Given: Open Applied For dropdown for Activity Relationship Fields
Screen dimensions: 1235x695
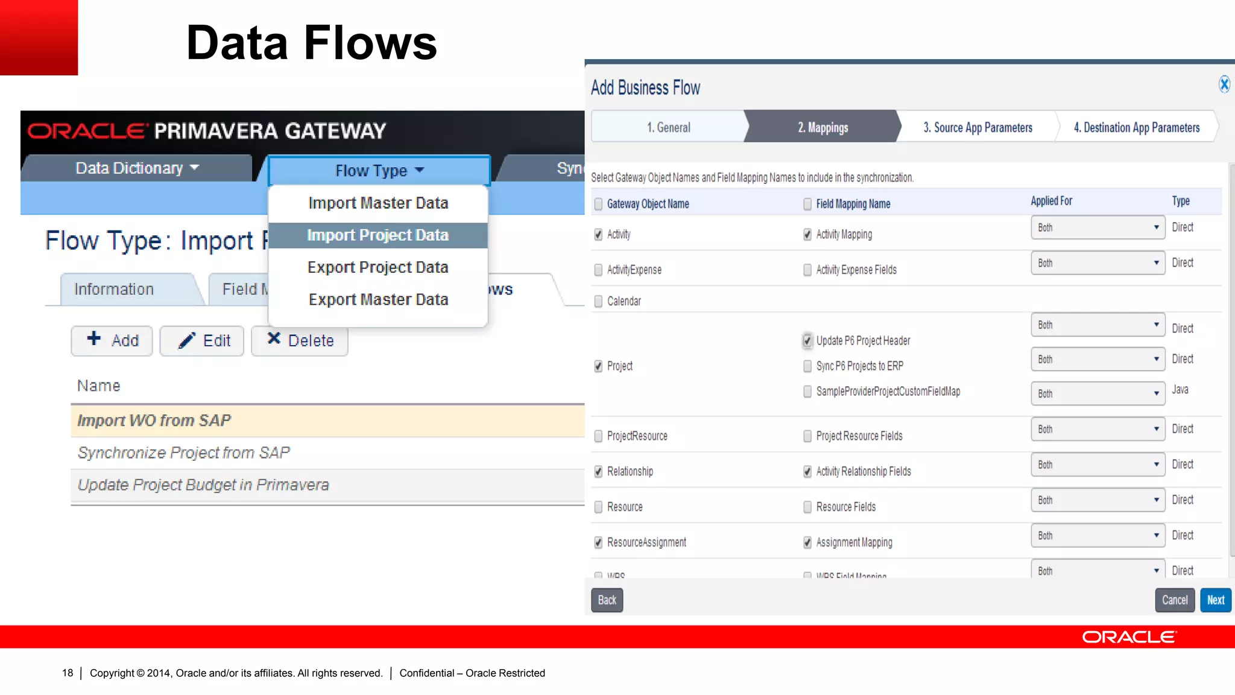Looking at the screenshot, I should tap(1098, 465).
